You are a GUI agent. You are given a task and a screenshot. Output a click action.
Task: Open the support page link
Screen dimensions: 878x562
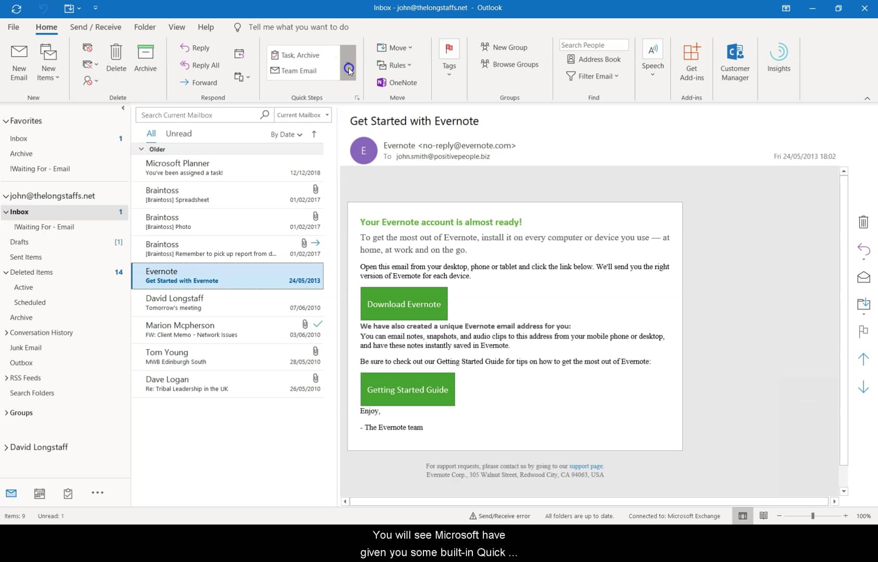click(x=586, y=466)
